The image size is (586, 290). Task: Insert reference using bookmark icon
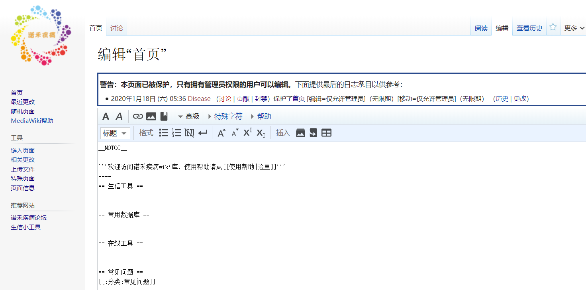(164, 116)
